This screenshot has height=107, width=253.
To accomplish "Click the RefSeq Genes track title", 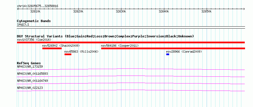I will 29,63.
